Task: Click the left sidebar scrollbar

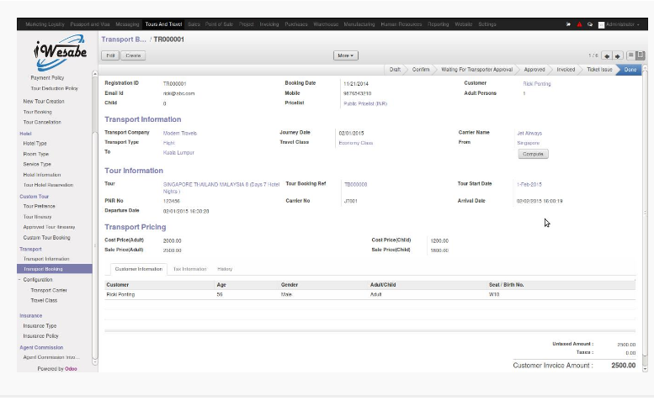Action: [95, 101]
